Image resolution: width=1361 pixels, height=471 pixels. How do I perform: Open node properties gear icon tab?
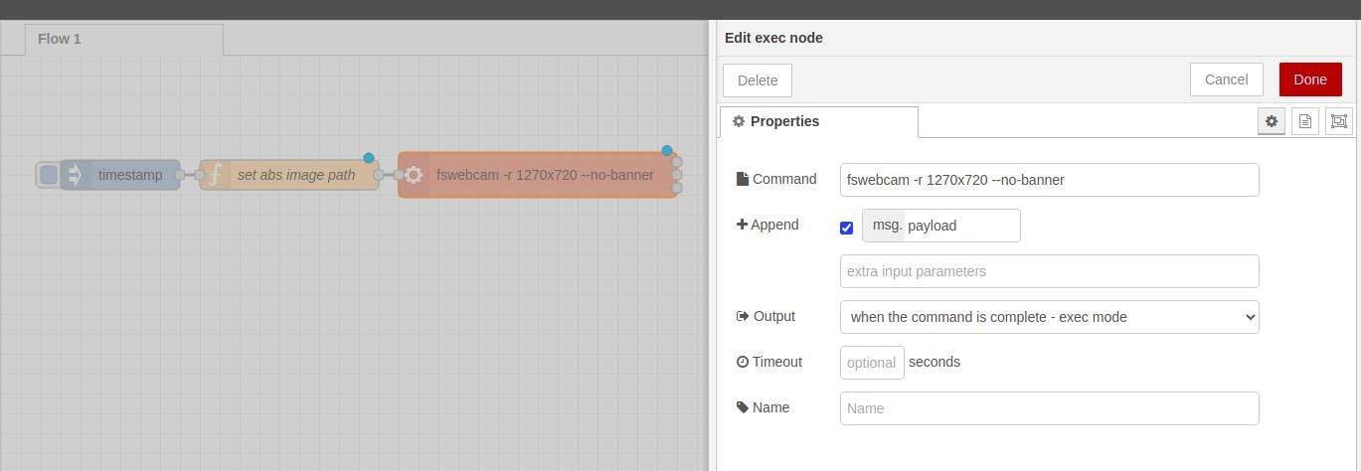(1271, 121)
